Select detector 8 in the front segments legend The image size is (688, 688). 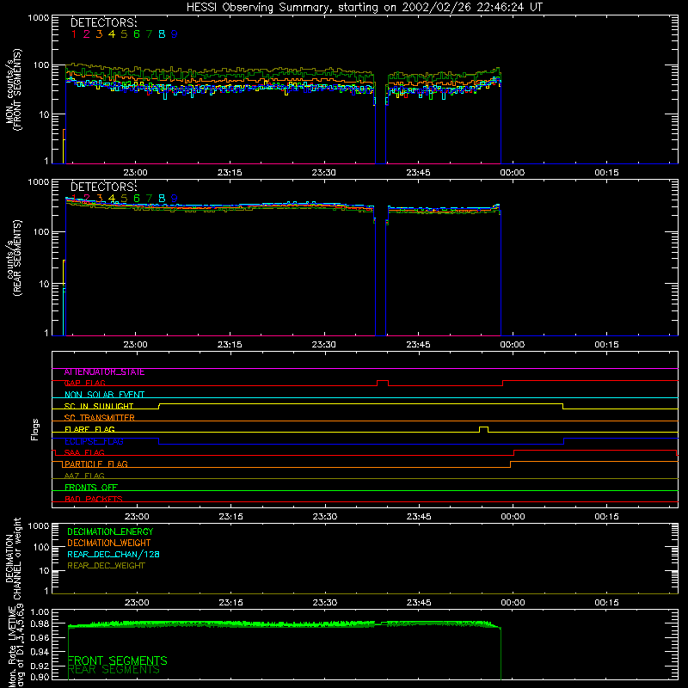coord(162,34)
